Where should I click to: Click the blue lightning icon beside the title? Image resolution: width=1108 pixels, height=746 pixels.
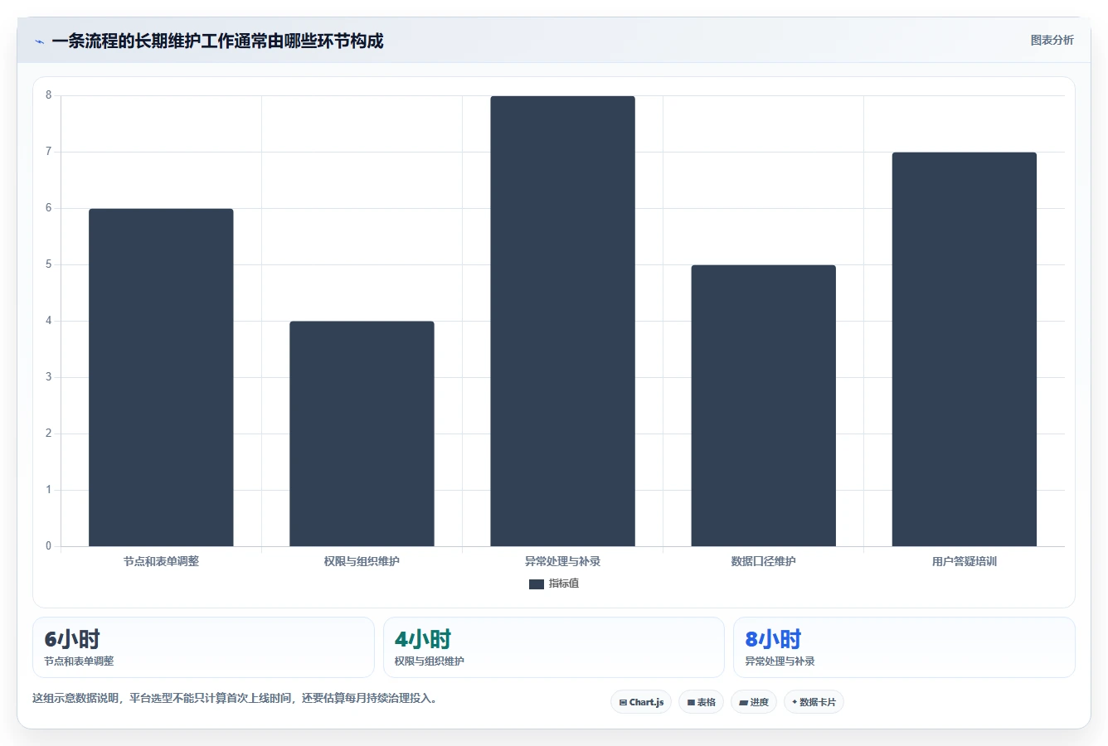(39, 41)
